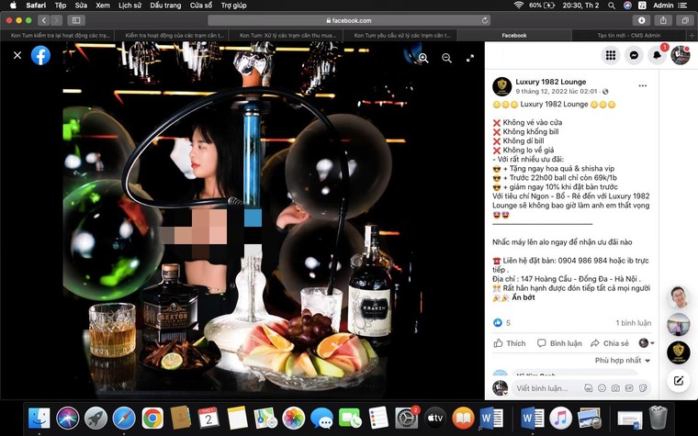Click the Chia sẻ share button

610,343
